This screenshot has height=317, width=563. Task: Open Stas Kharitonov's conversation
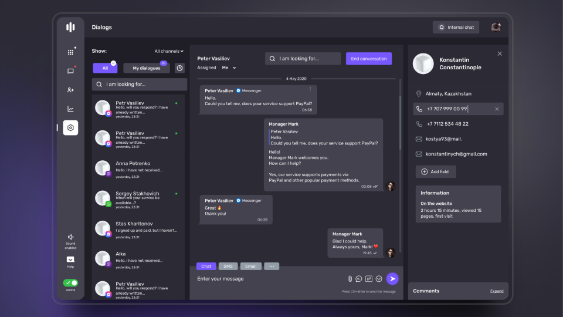click(138, 230)
